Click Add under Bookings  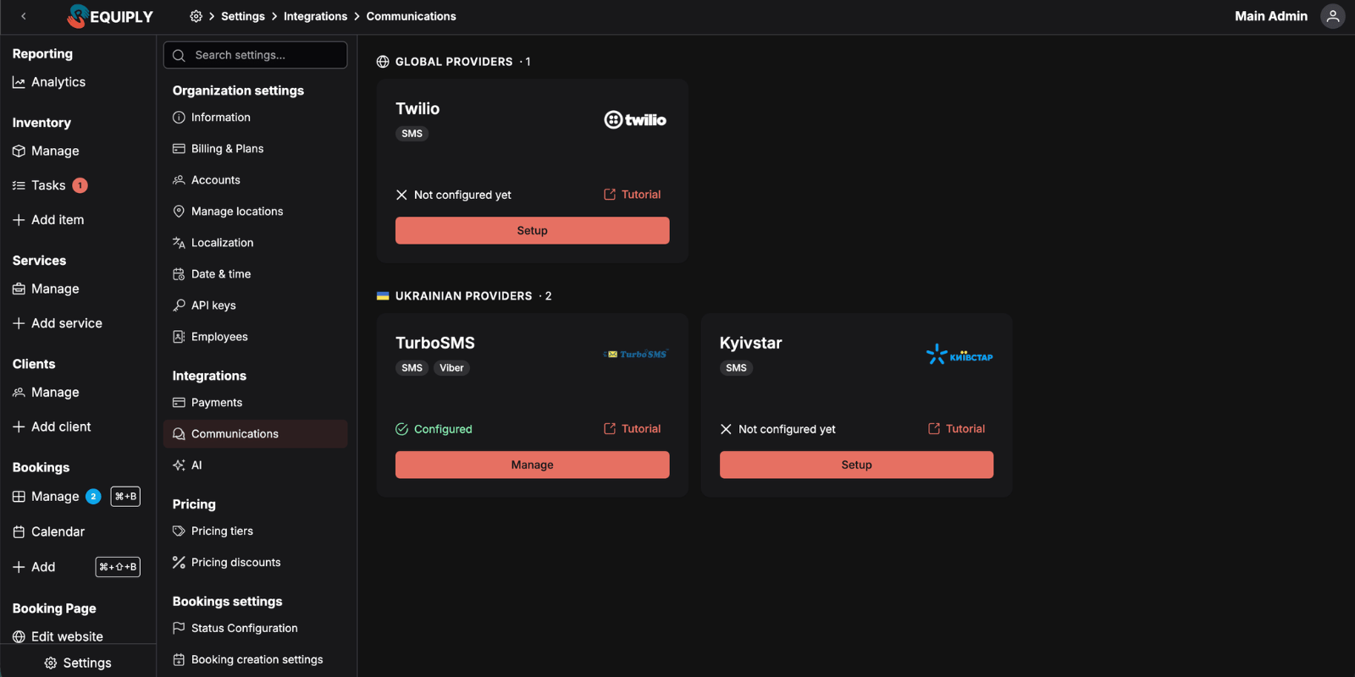(x=34, y=567)
